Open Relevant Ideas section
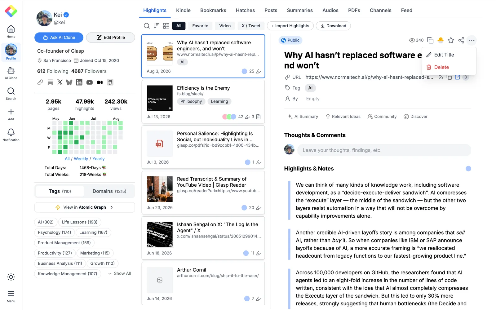 [x=343, y=117]
